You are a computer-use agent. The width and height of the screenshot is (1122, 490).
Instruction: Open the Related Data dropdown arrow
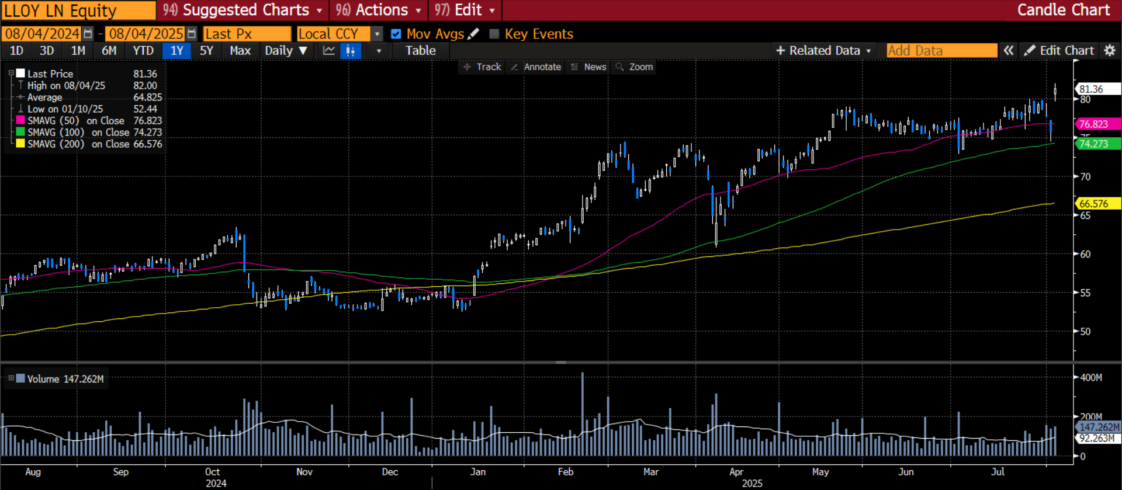click(868, 51)
